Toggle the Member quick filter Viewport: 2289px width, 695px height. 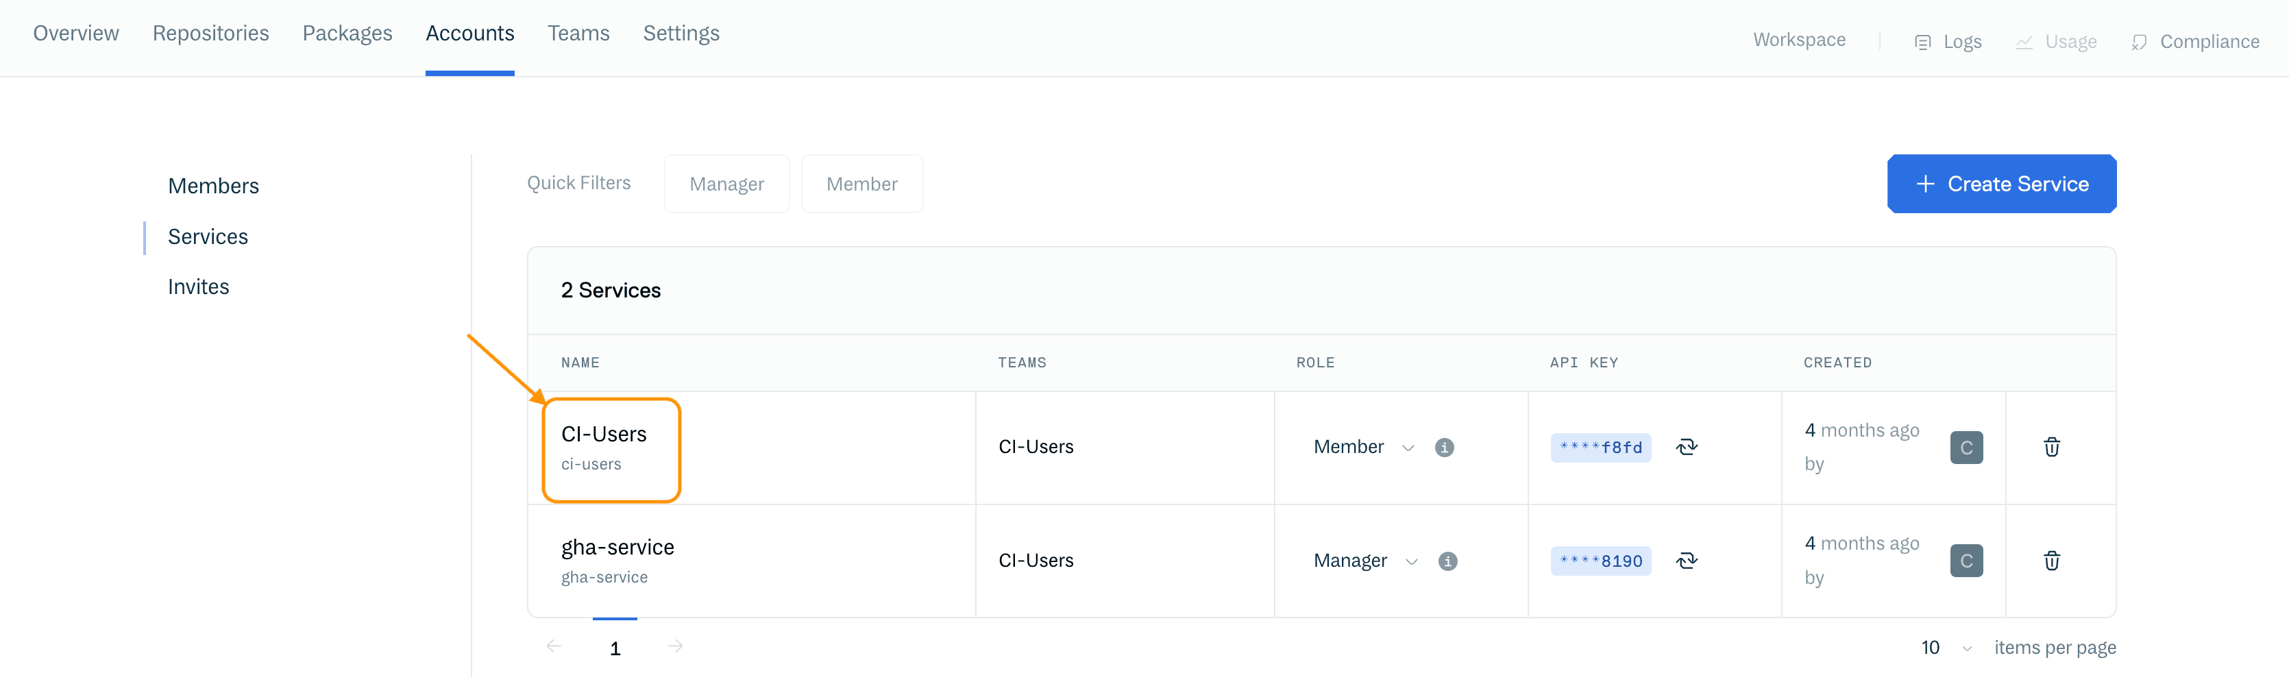861,183
